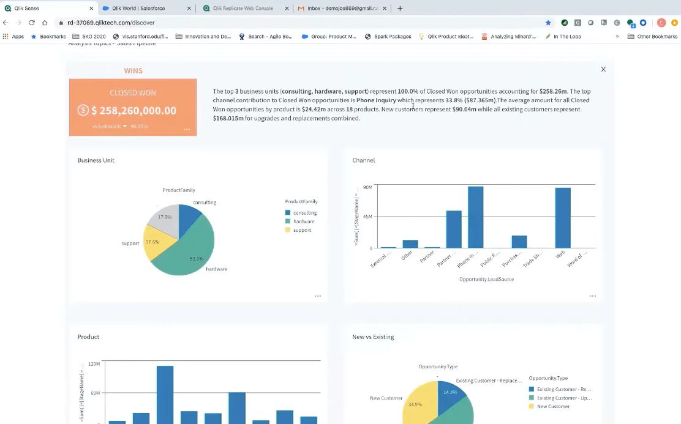Close the Qlik Replicate Web Console tab
Screen dimensions: 681x424
pyautogui.click(x=287, y=8)
